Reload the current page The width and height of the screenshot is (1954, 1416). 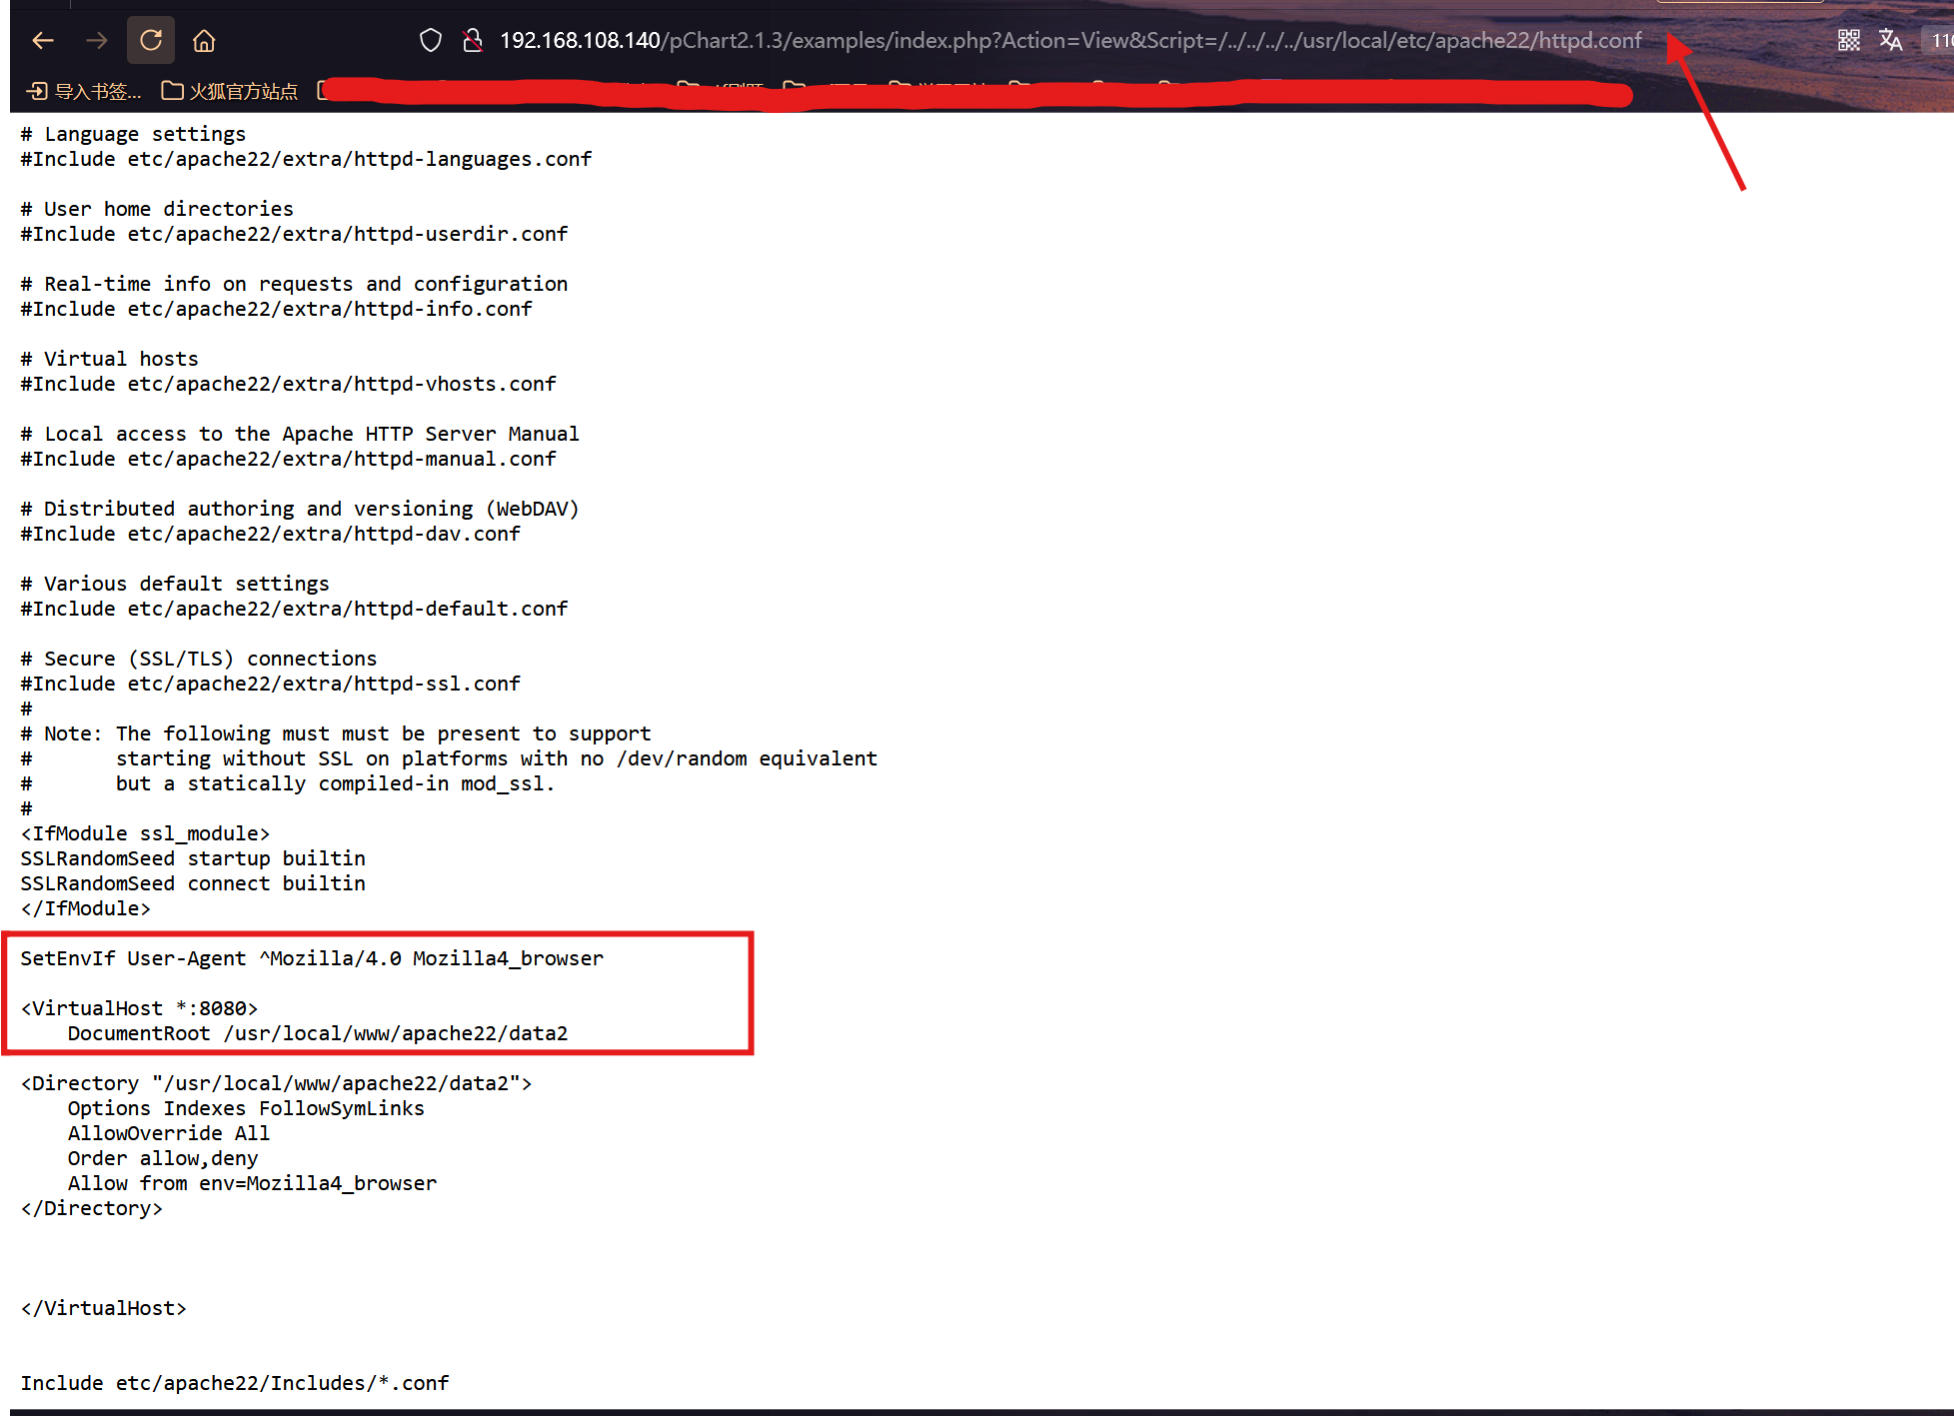(151, 41)
